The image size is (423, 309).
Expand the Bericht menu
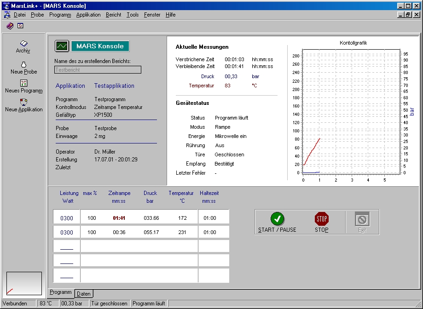tap(113, 15)
